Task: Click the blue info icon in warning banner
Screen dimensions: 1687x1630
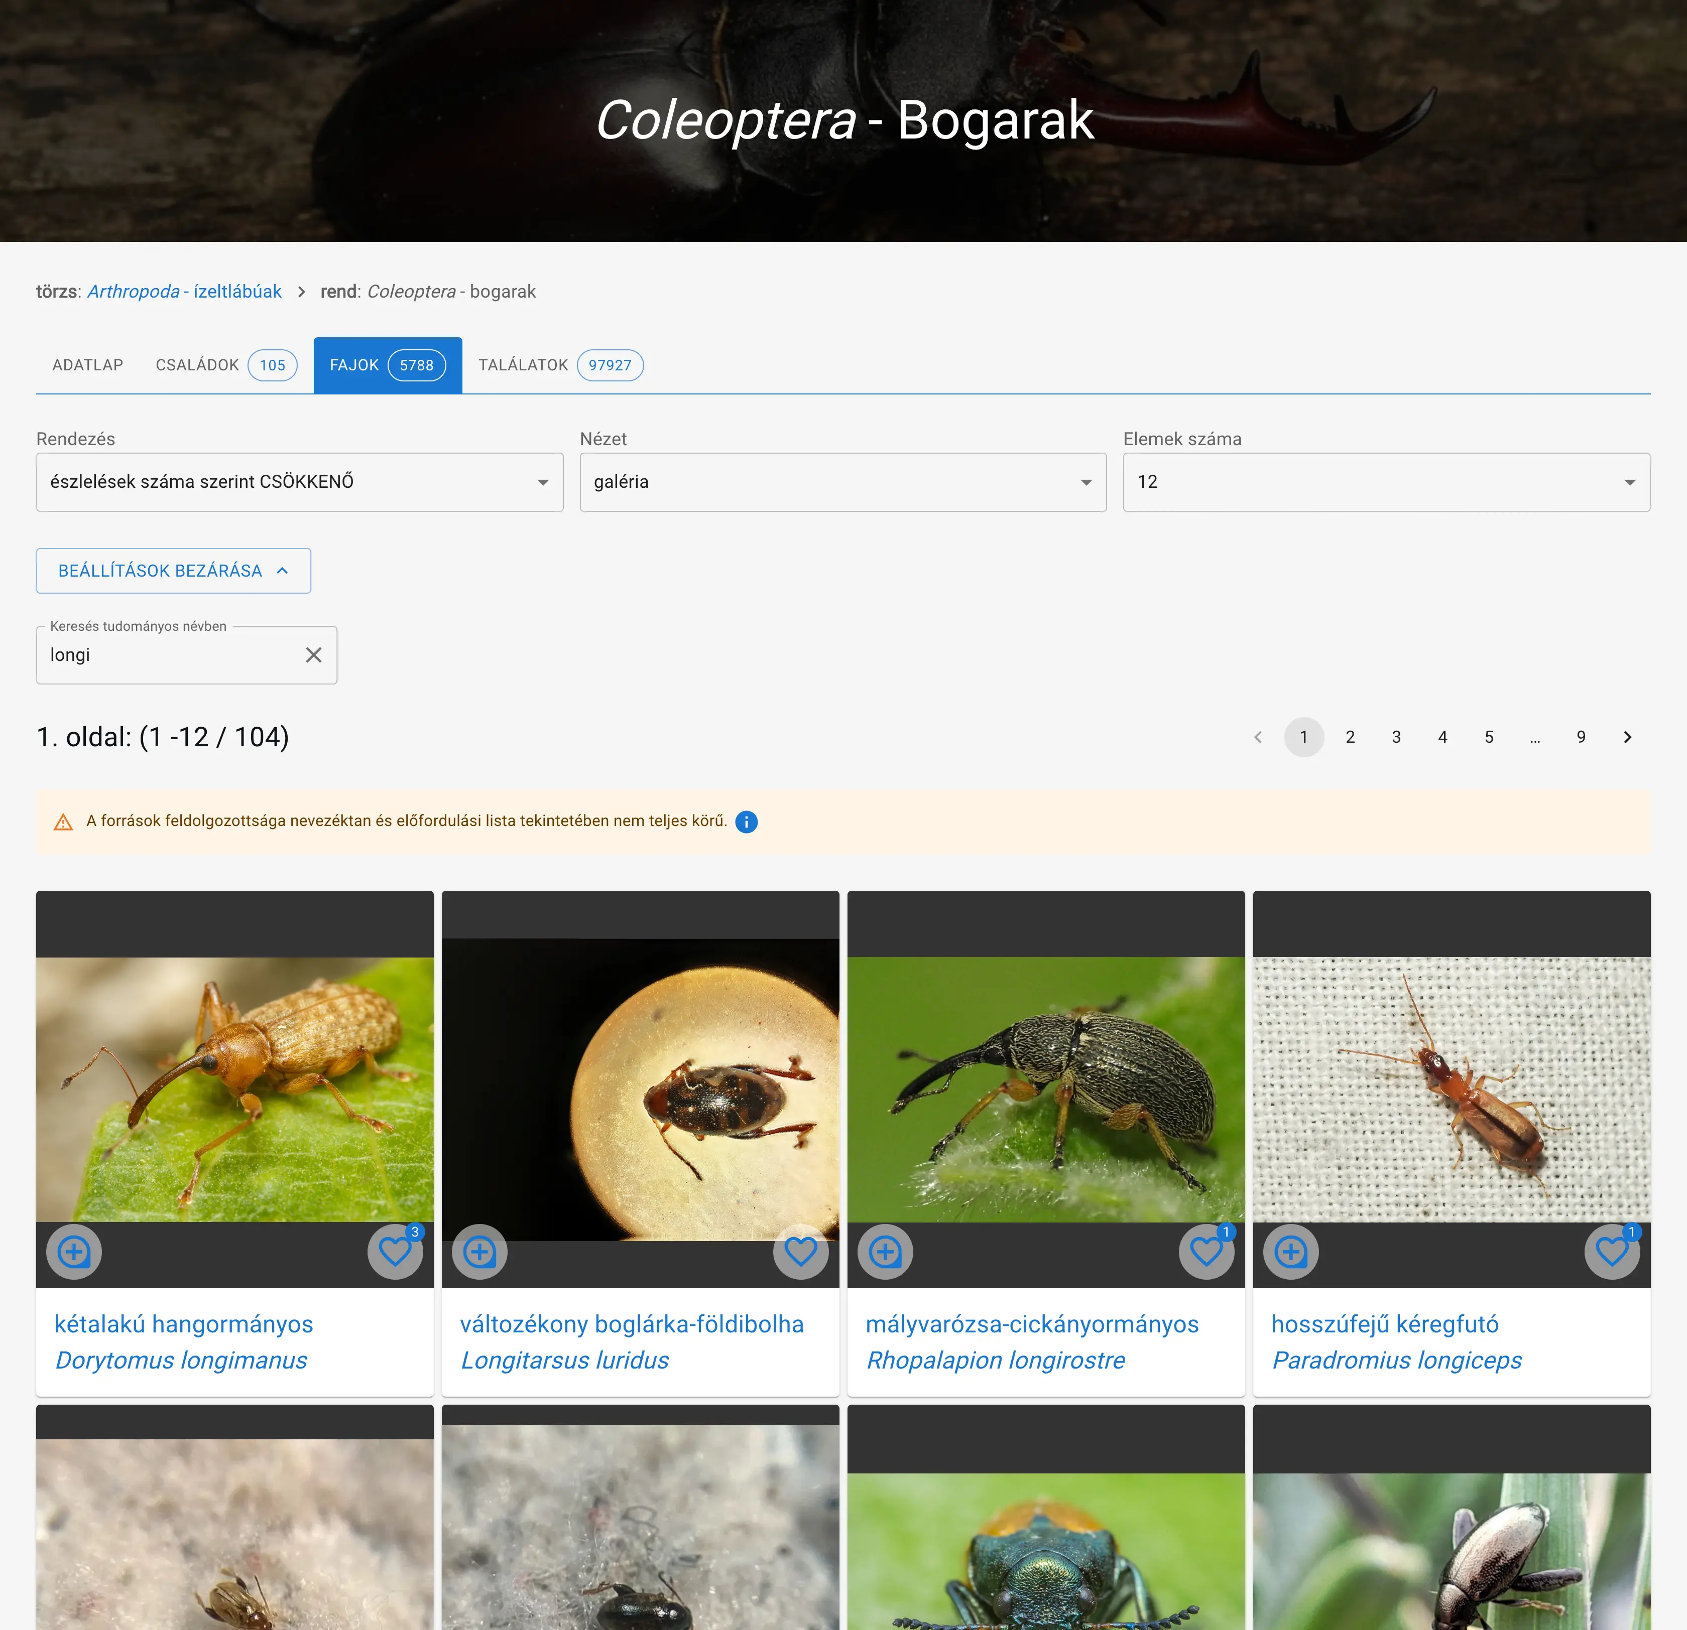Action: pyautogui.click(x=746, y=822)
